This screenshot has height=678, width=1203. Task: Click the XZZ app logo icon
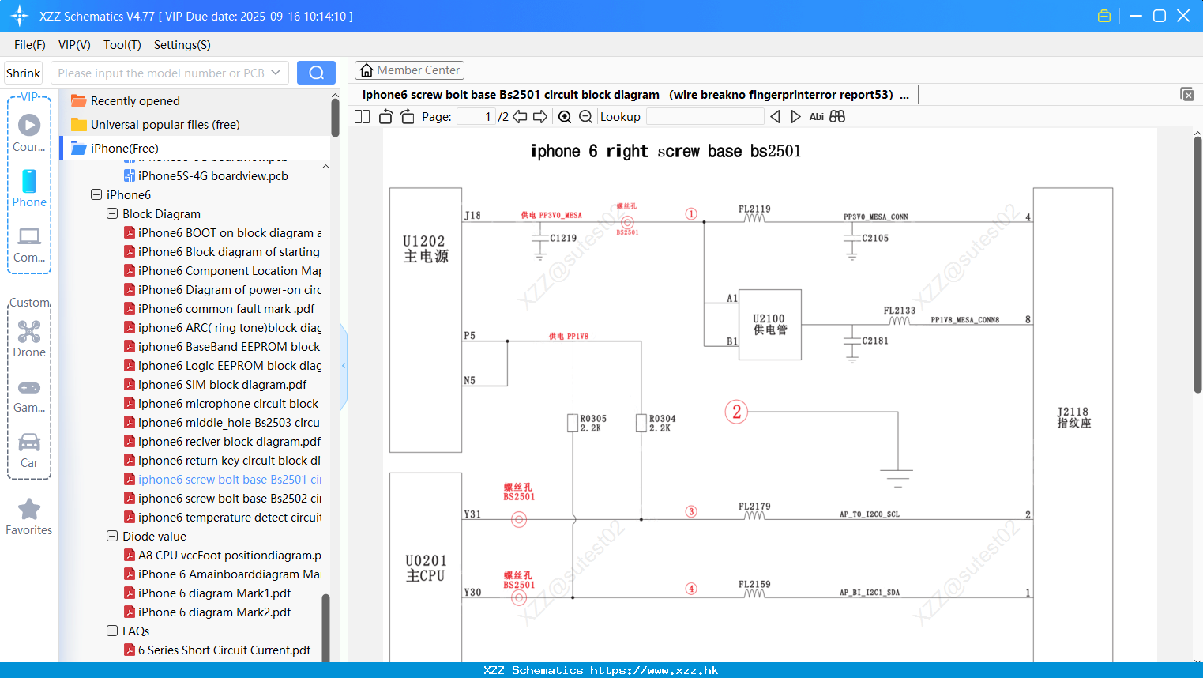click(20, 16)
